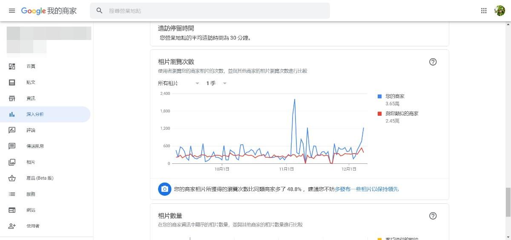Click the 首頁 home icon in sidebar

[x=12, y=66]
